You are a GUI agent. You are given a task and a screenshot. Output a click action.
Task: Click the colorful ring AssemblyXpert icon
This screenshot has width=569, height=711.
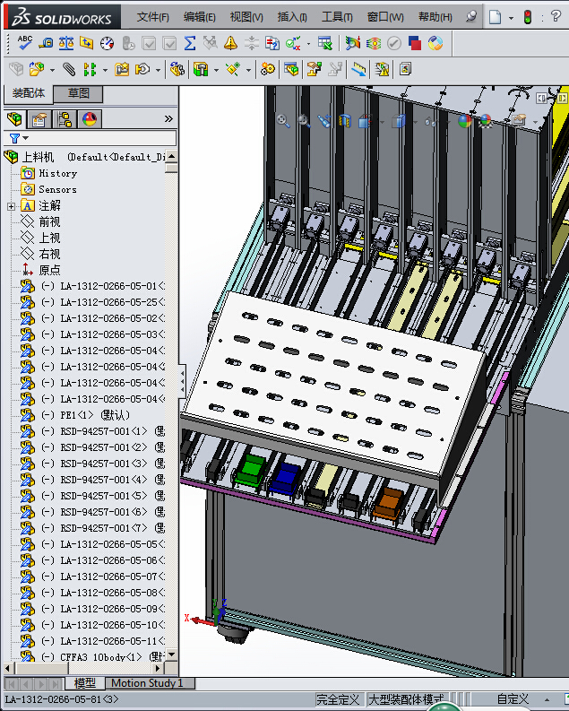coord(435,43)
